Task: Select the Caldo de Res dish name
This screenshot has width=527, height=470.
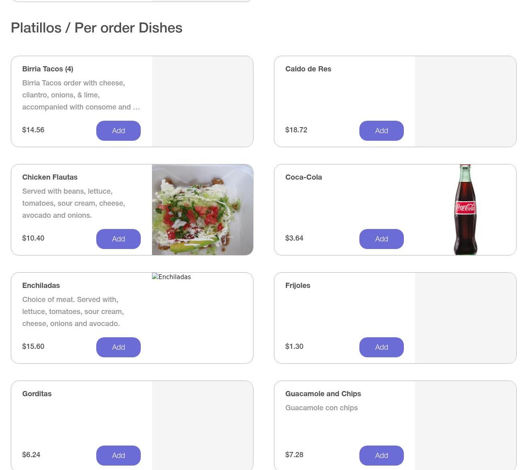Action: pos(308,69)
